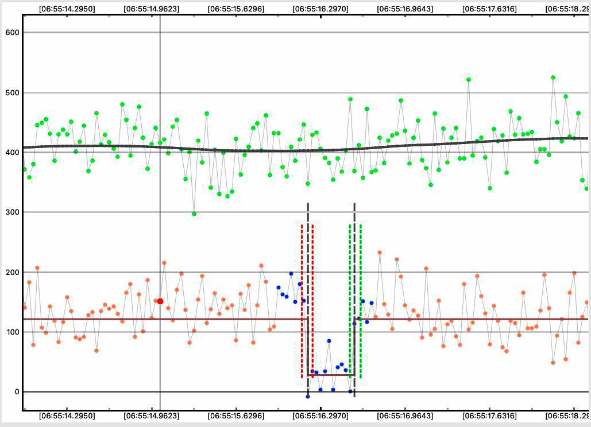The image size is (591, 427).
Task: Select the top axis label [06:55:14.2950]
Action: point(67,9)
